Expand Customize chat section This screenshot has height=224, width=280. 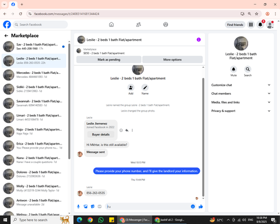pos(241,85)
